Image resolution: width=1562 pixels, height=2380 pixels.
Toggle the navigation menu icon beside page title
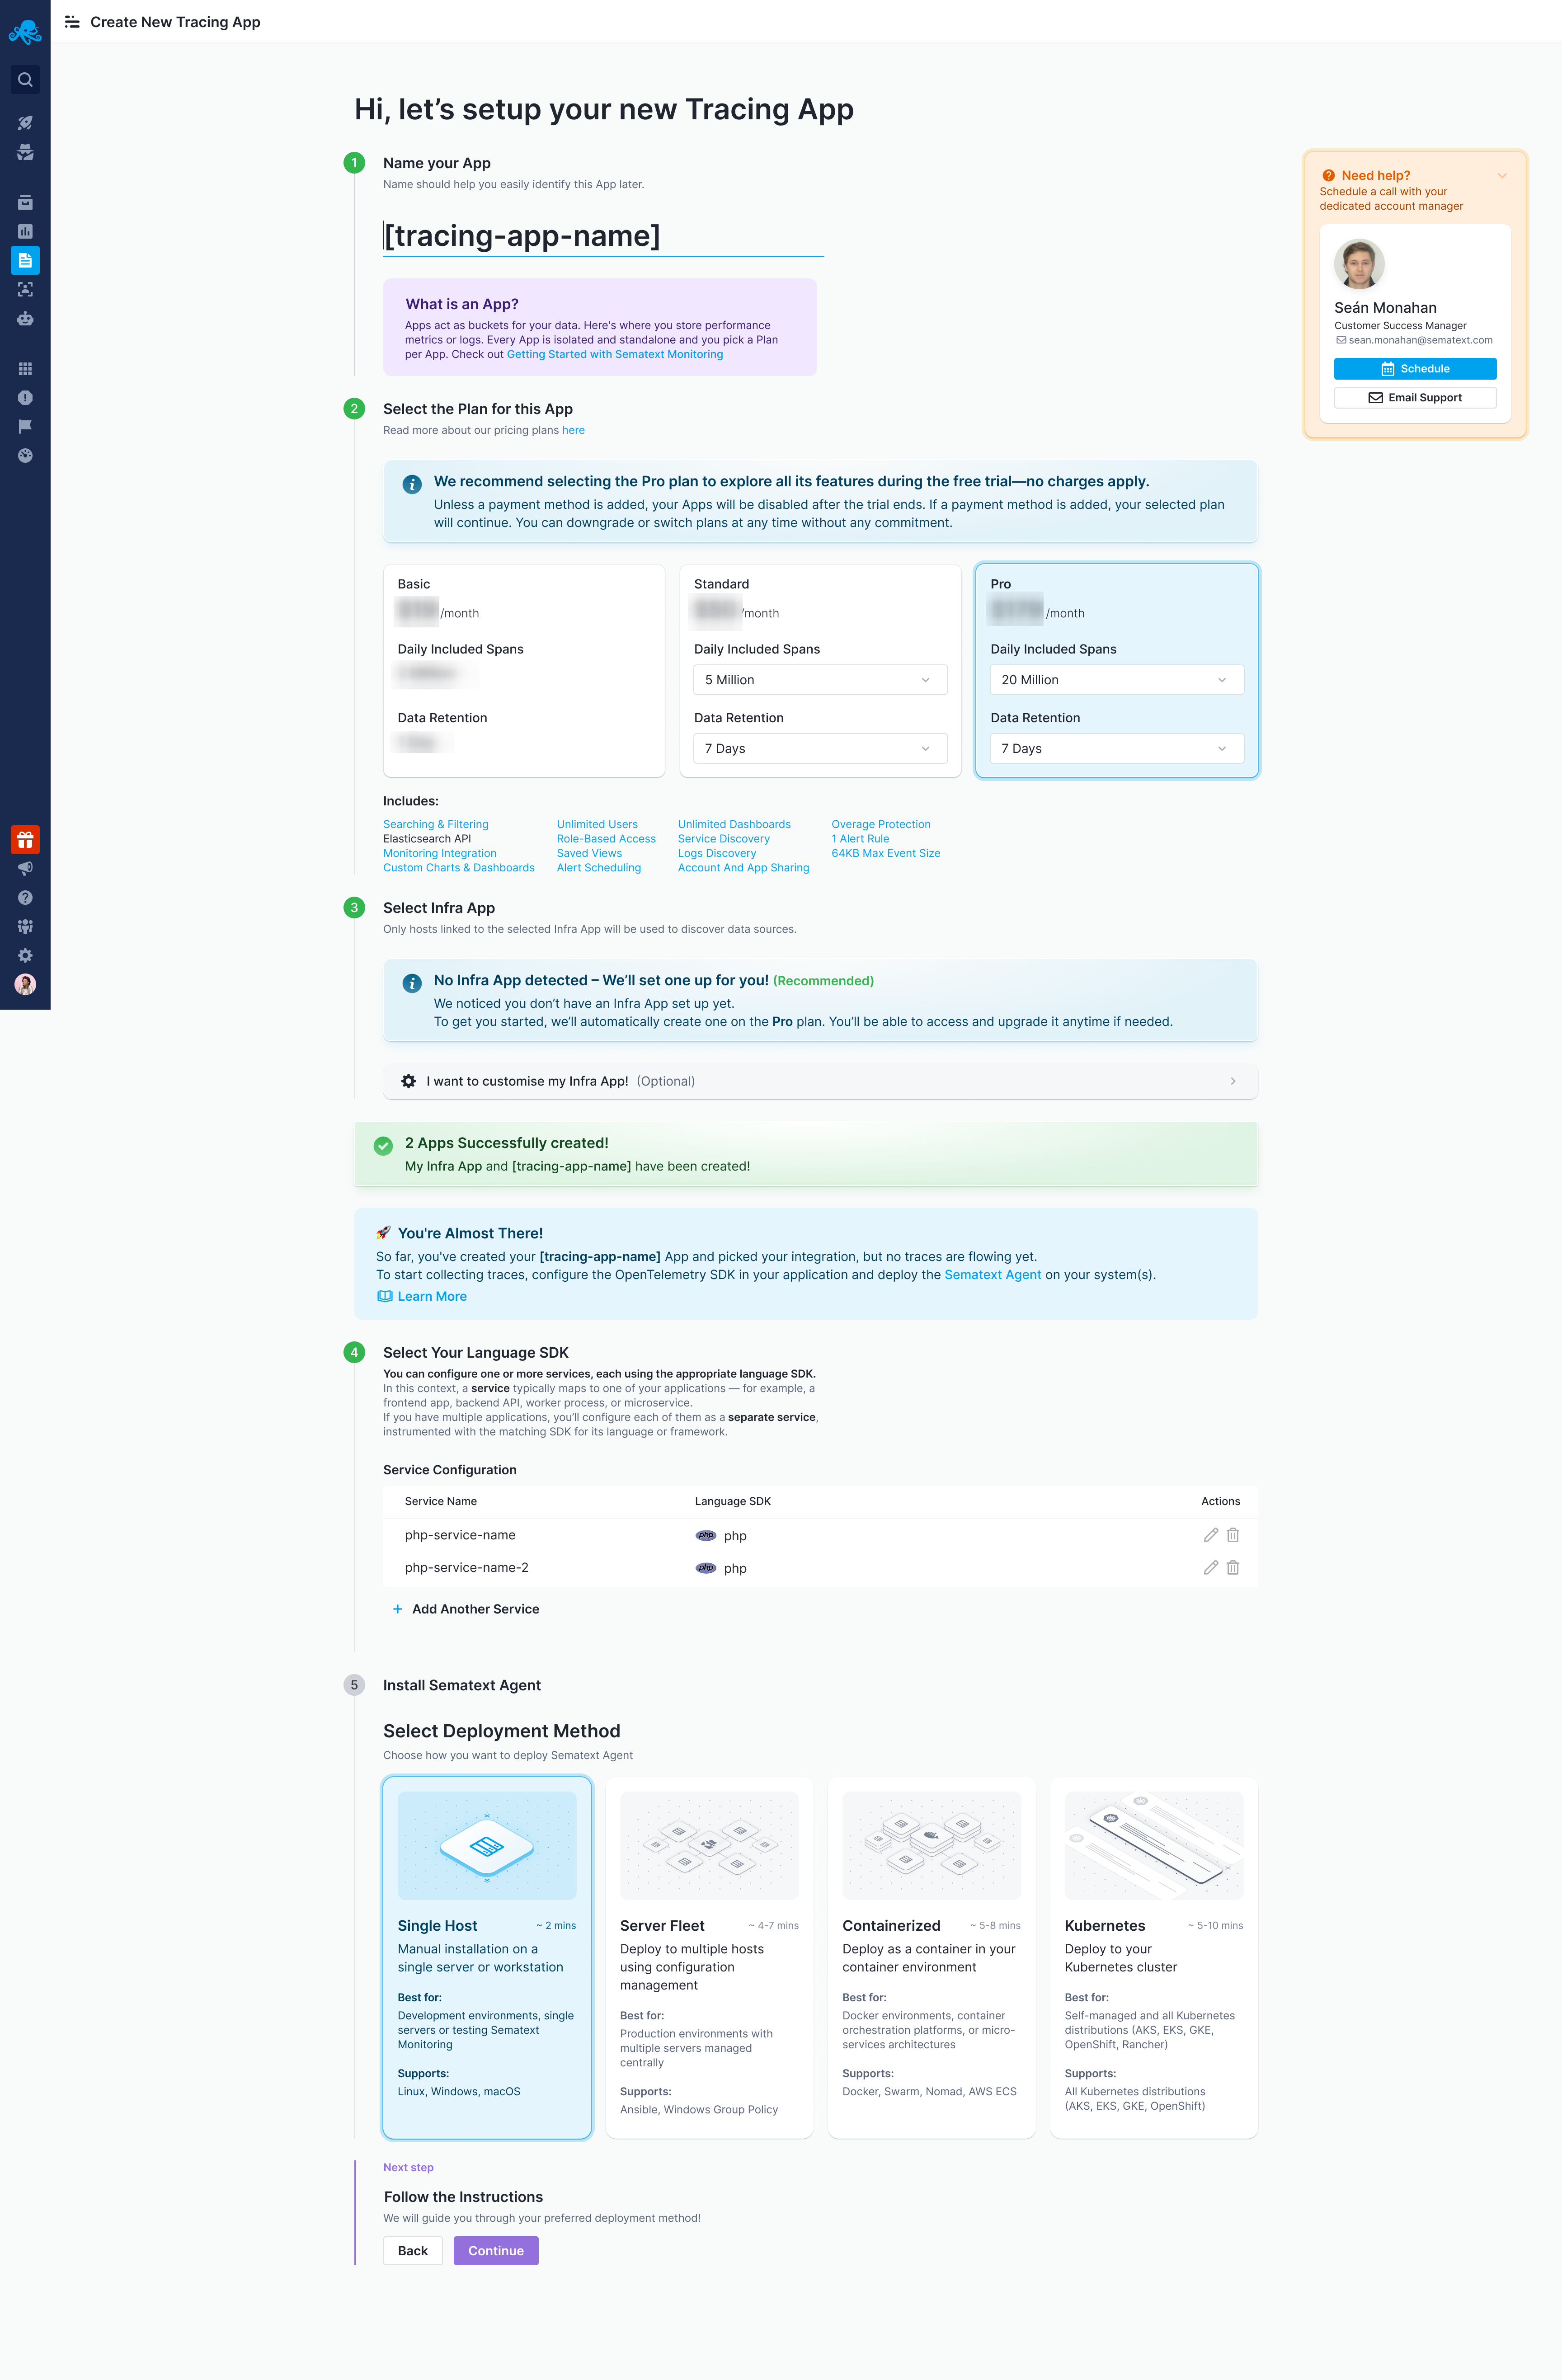72,22
